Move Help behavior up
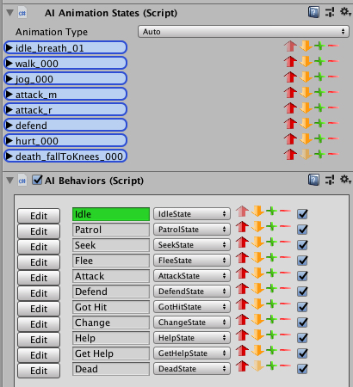The height and width of the screenshot is (387, 353). coord(242,335)
